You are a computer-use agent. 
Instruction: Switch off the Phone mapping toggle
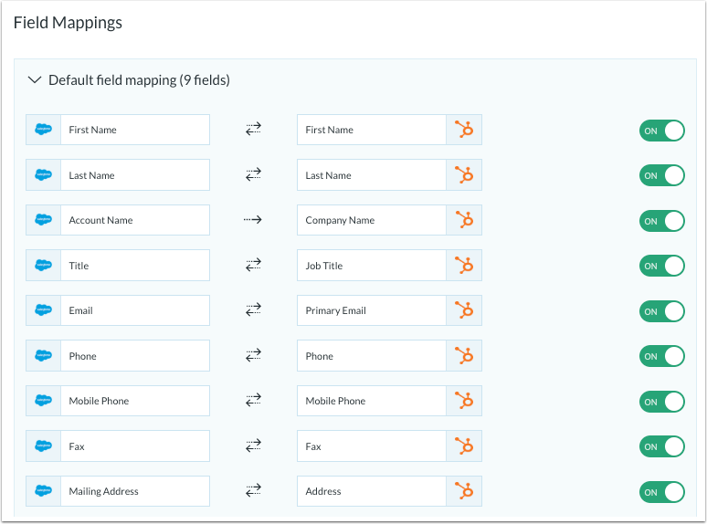coord(662,356)
